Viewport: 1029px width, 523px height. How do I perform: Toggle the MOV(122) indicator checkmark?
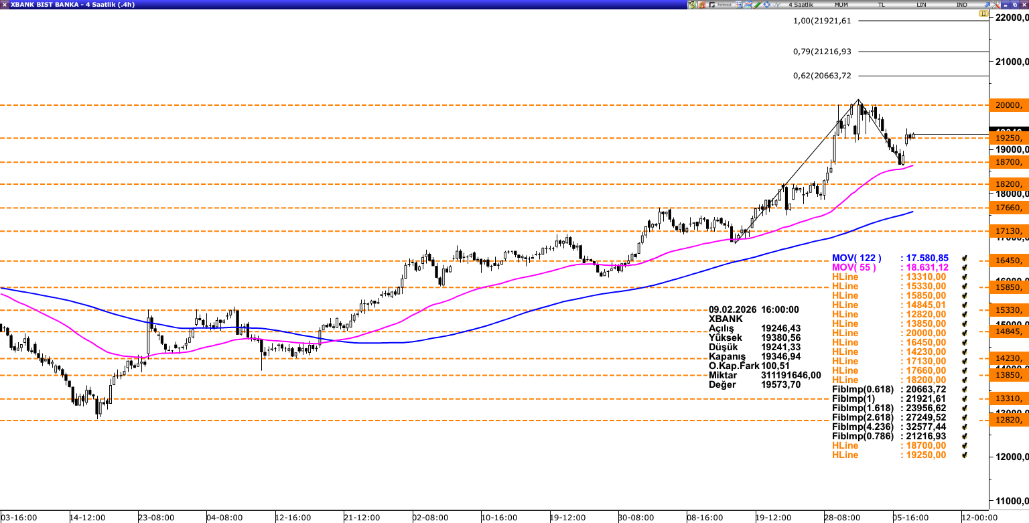coord(965,258)
